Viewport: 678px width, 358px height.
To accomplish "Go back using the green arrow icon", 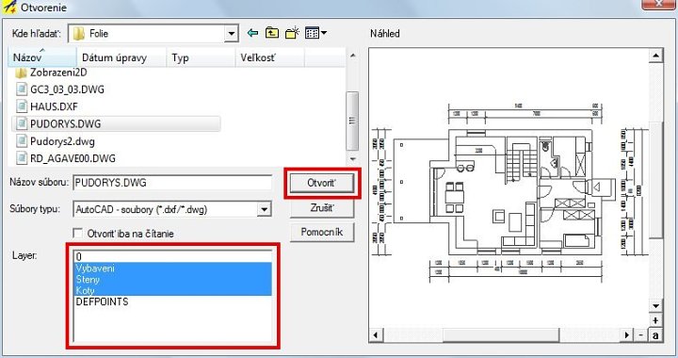I will pos(252,33).
